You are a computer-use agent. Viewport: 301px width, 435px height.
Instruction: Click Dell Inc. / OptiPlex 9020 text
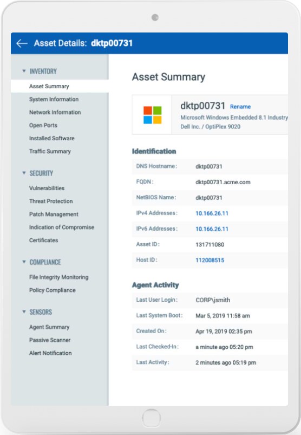[211, 127]
